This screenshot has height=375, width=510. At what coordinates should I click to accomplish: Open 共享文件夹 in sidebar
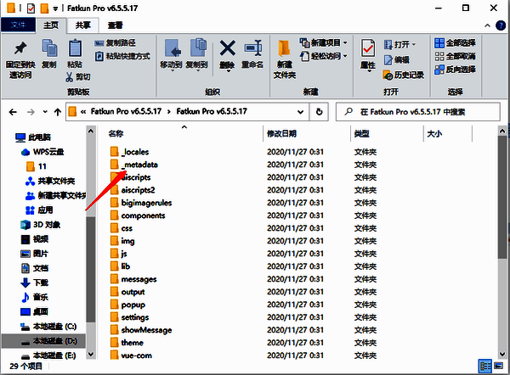coord(50,181)
